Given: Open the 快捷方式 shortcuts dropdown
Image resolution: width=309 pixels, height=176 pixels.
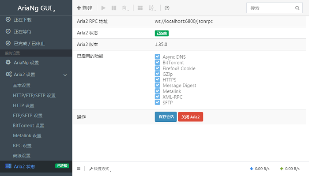Looking at the screenshot, I should [100, 169].
